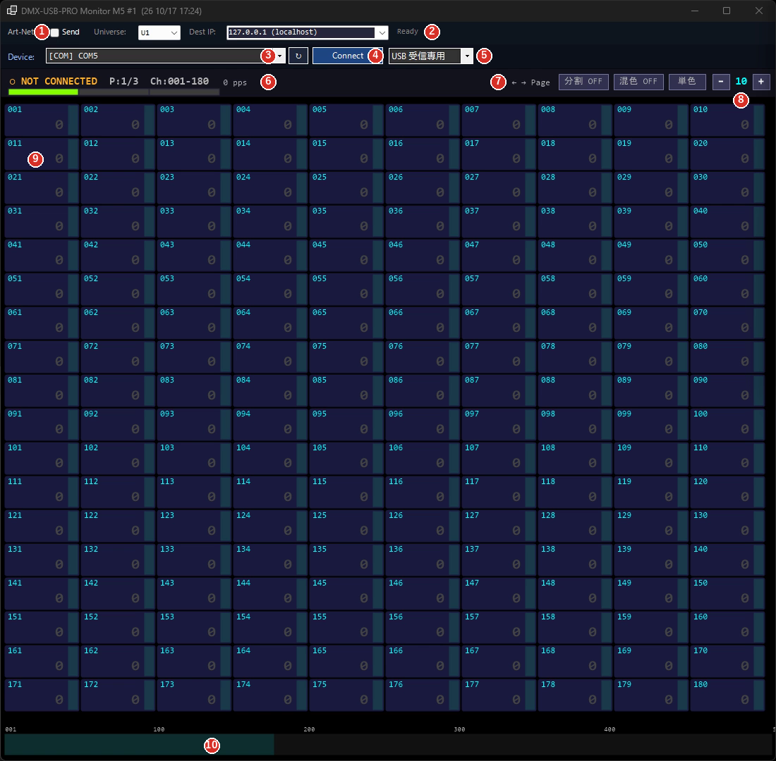Increase column count with the plus button
Image resolution: width=776 pixels, height=761 pixels.
point(760,82)
